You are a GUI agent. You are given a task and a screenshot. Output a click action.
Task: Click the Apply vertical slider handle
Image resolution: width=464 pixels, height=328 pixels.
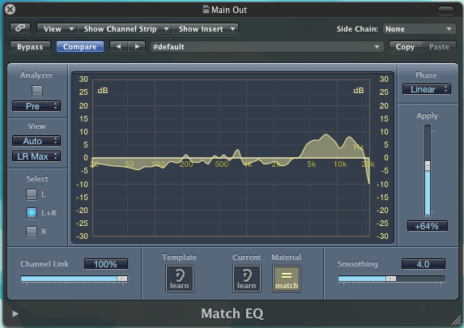click(428, 165)
